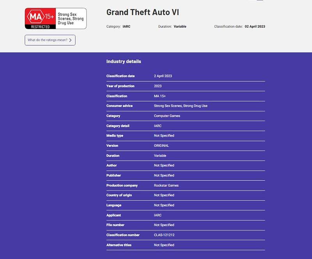The image size is (312, 259).
Task: Click the Duration row value 'Variable'
Action: coord(160,155)
